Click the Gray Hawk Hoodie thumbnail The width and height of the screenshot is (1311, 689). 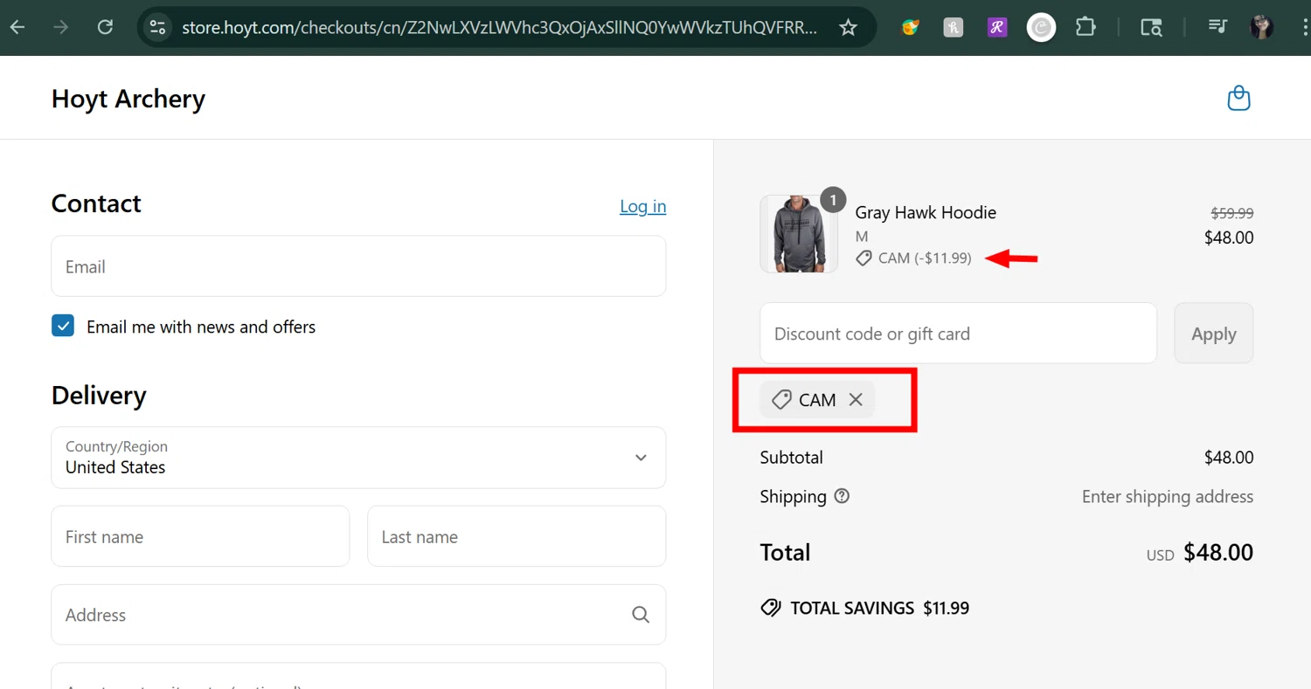799,234
